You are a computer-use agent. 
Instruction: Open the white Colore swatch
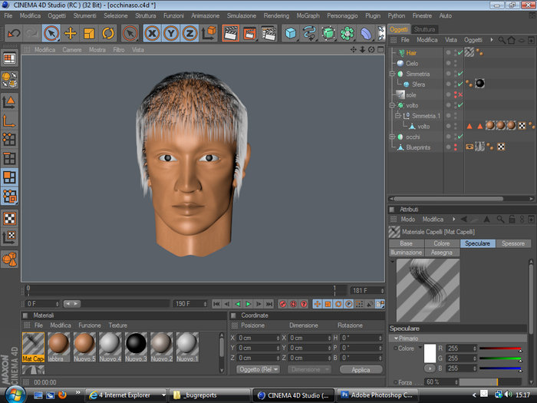click(430, 353)
